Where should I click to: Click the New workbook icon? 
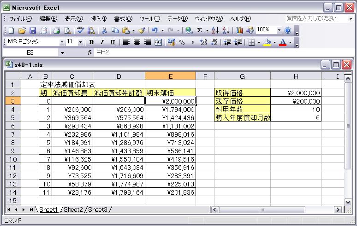tap(11, 30)
